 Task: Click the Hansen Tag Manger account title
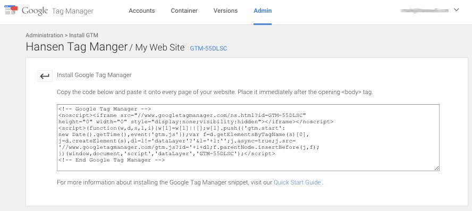77,47
